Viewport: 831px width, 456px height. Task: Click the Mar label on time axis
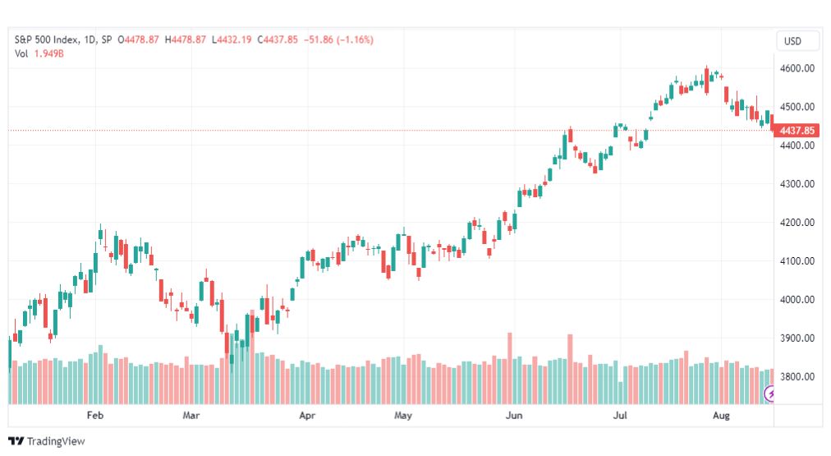point(191,415)
